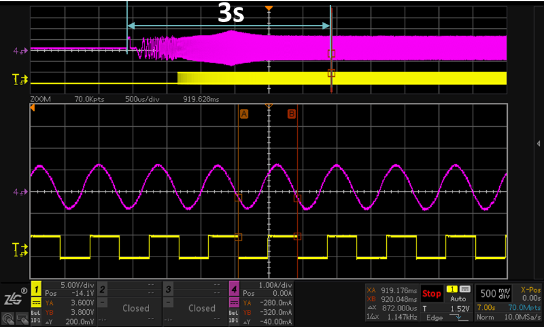544x327 pixels.
Task: Click the red Stop run button
Action: pyautogui.click(x=431, y=294)
